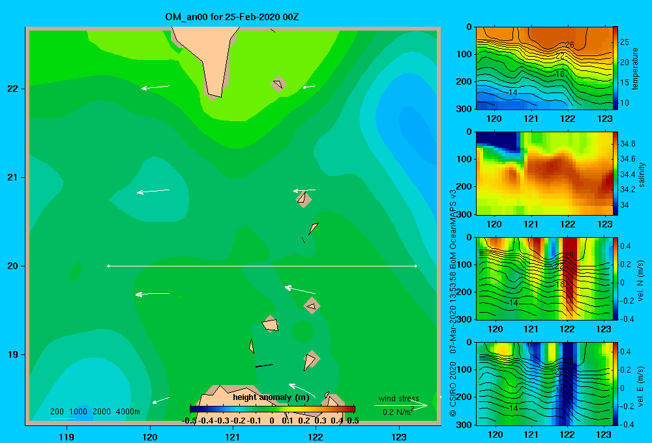Click the 10 tick on temperature scale
The height and width of the screenshot is (443, 652).
pos(625,103)
